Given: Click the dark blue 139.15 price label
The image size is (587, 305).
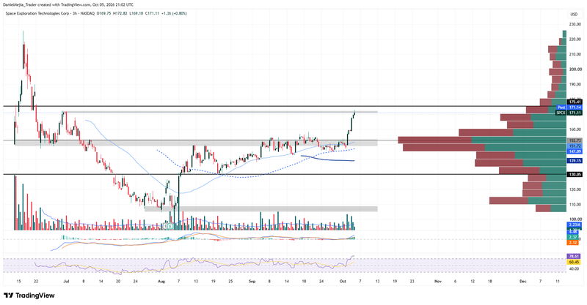Looking at the screenshot, I should pyautogui.click(x=575, y=160).
